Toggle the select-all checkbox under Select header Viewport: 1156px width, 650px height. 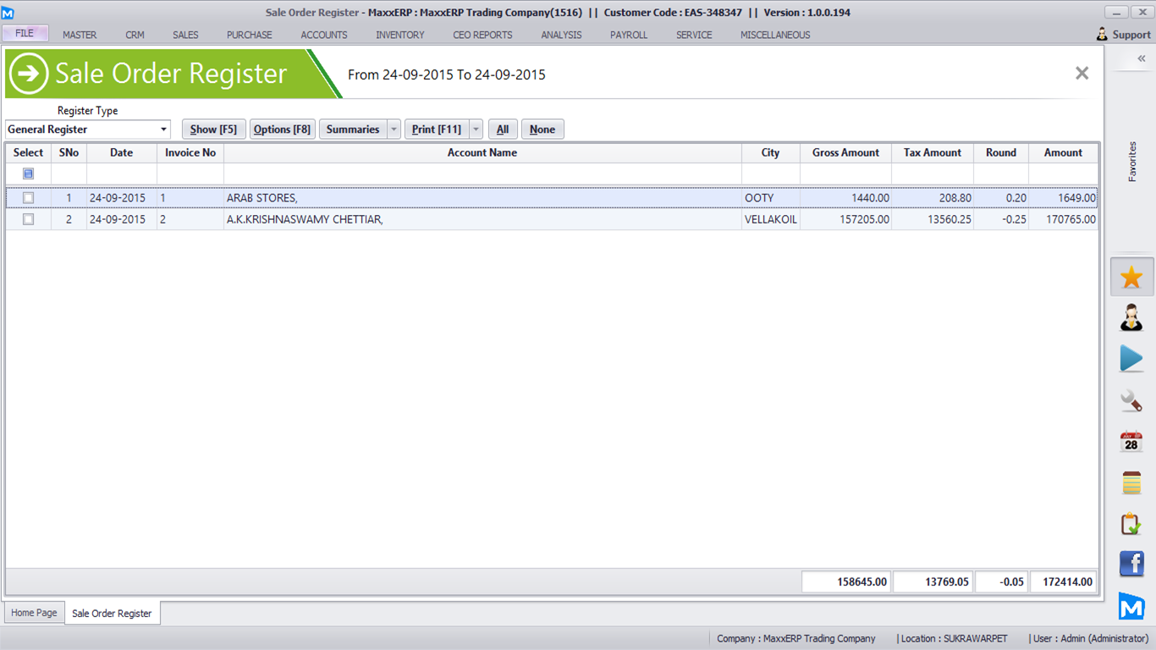(x=29, y=174)
